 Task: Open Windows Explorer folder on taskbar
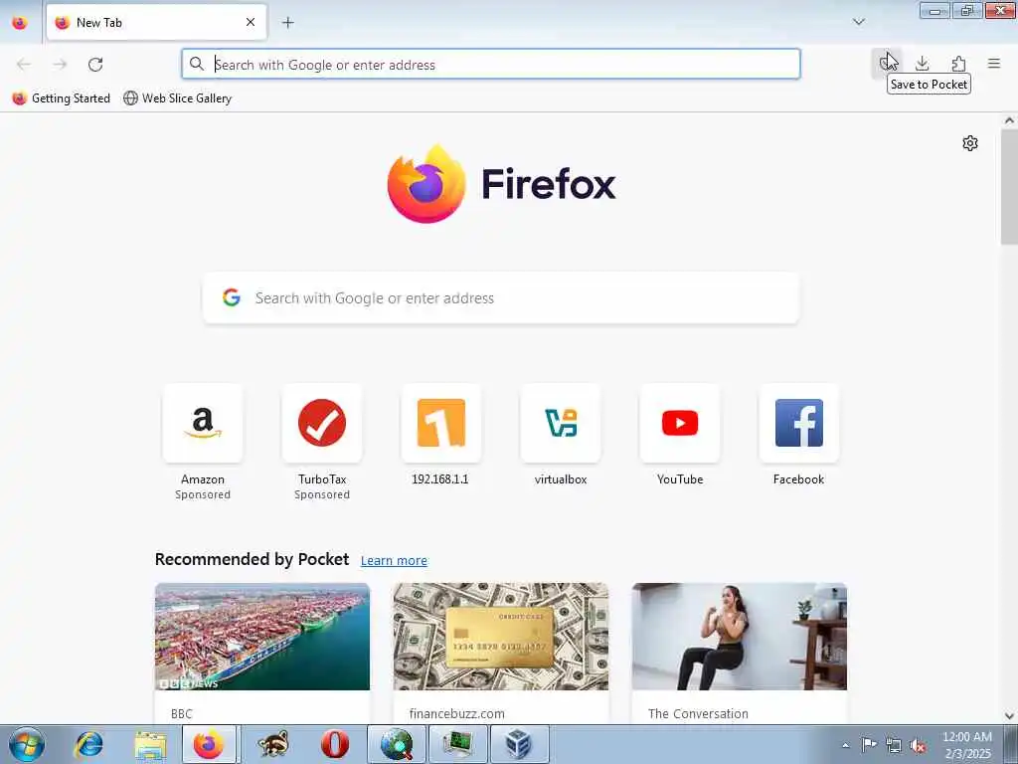[151, 744]
